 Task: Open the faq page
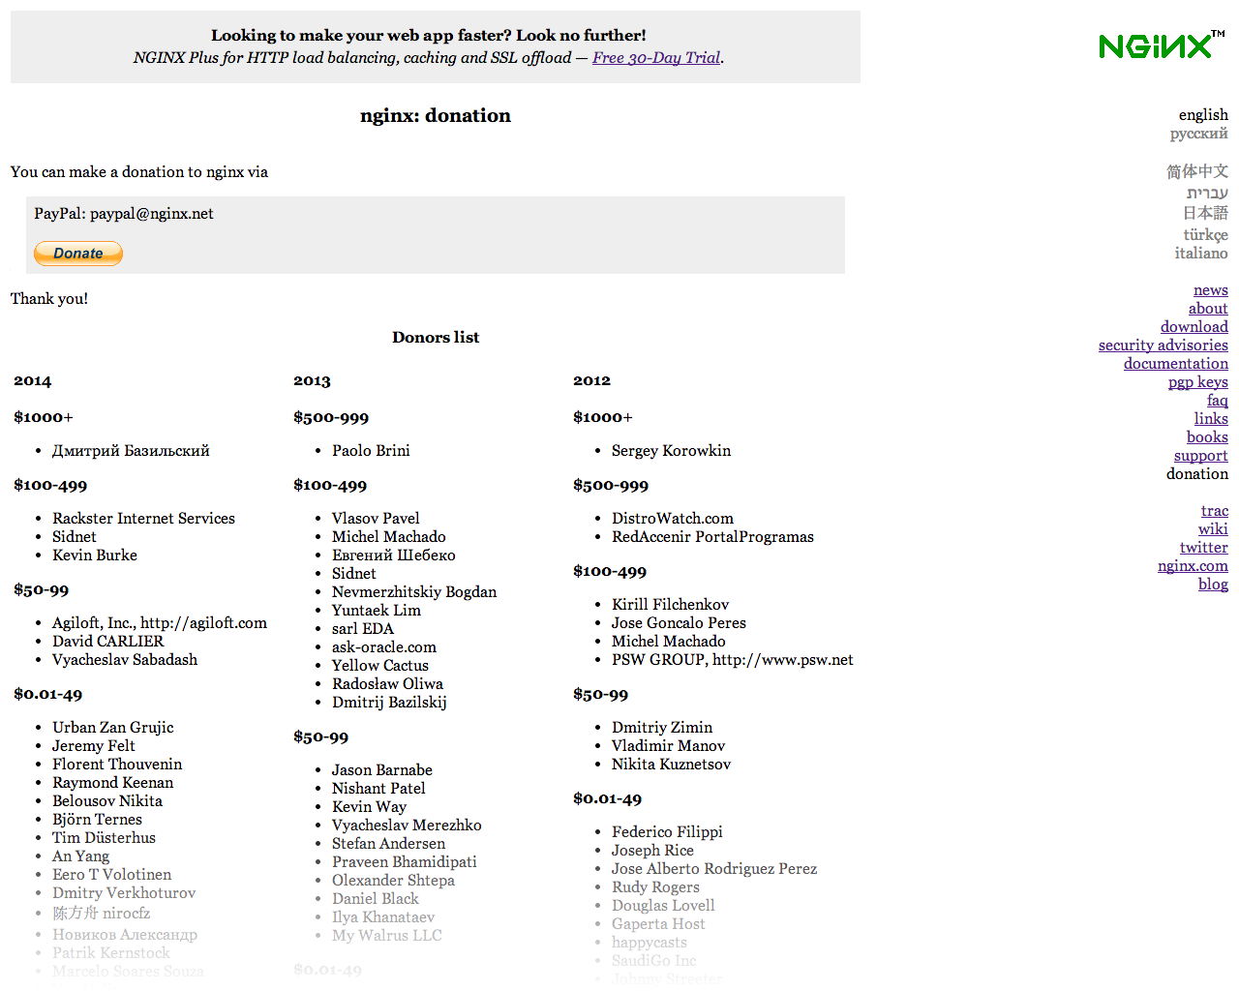click(x=1218, y=401)
